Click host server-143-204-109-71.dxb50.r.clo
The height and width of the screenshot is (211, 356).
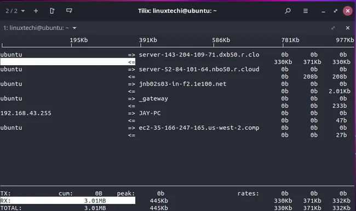click(199, 55)
